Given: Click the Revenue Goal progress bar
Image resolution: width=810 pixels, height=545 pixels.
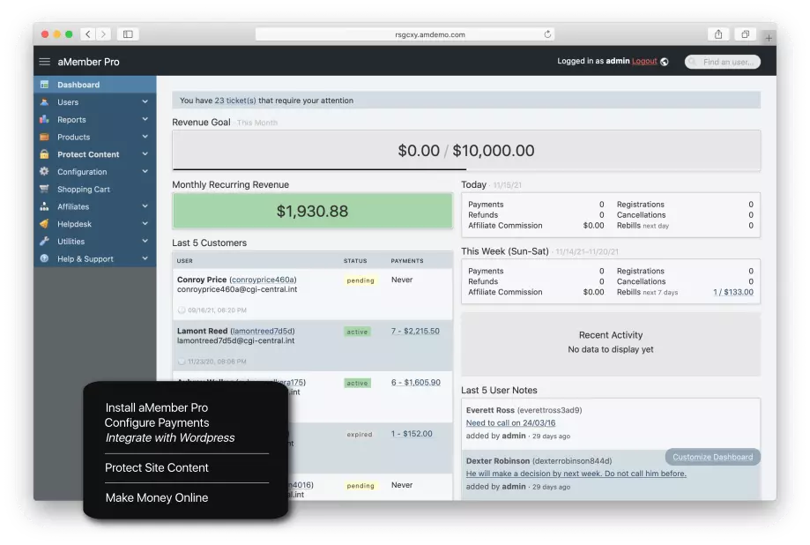Looking at the screenshot, I should click(465, 150).
